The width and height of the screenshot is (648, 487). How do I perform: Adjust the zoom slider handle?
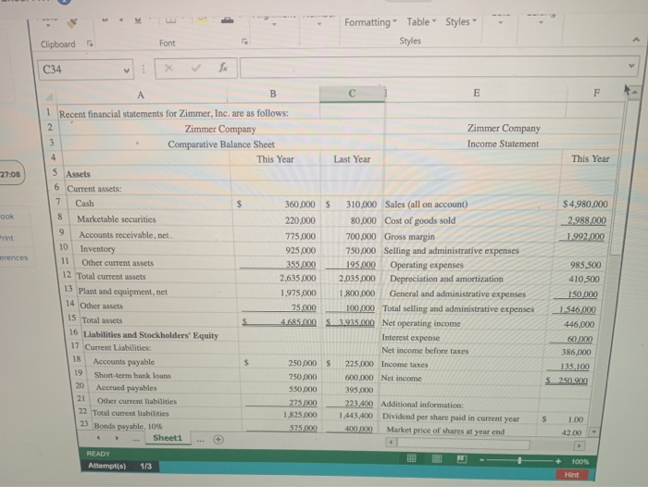tap(519, 460)
